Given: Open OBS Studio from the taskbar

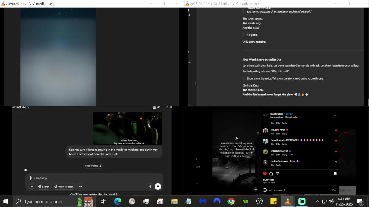Looking at the screenshot, I should (x=259, y=202).
